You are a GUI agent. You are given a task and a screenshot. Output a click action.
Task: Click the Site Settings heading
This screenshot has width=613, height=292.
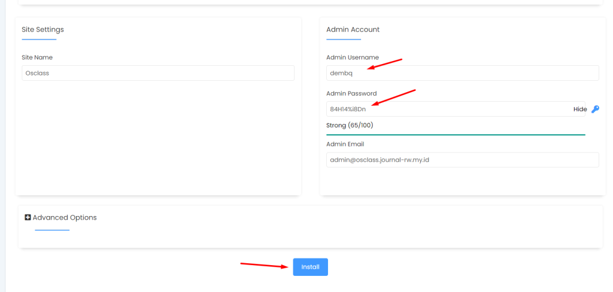(43, 29)
